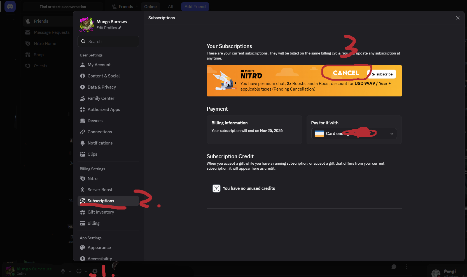467x277 pixels.
Task: Click the Connections link icon
Action: pos(83,132)
